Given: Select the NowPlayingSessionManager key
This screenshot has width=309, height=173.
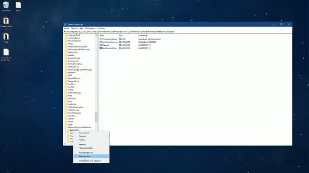Looking at the screenshot, I should click(80, 70).
